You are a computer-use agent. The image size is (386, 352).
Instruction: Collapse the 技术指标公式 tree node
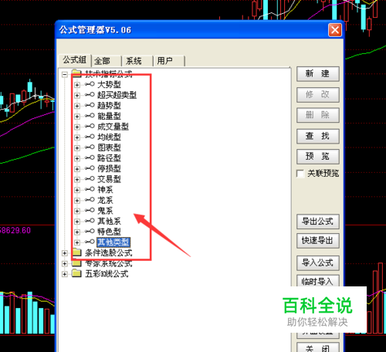[x=65, y=75]
